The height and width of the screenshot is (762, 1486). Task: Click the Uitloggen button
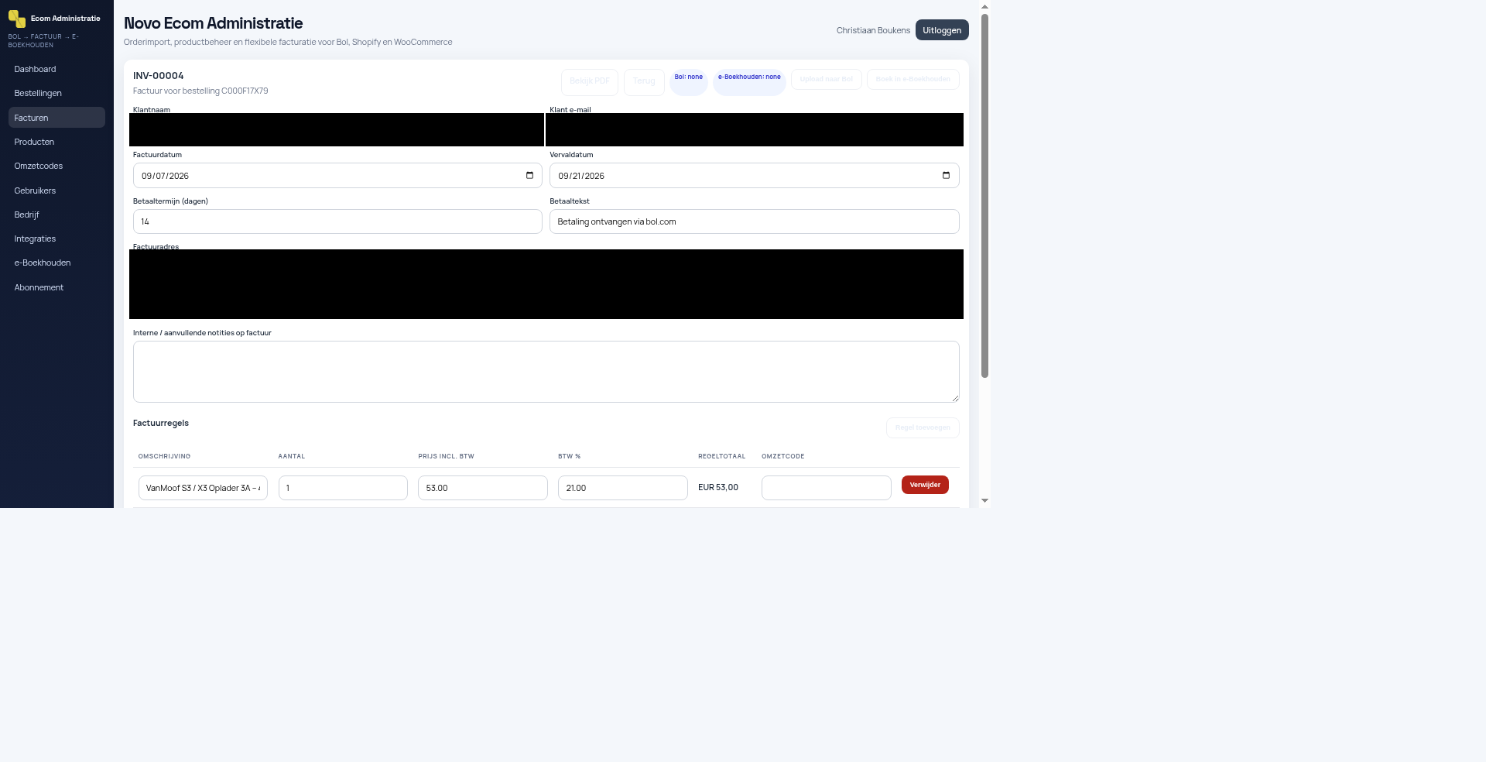coord(942,30)
